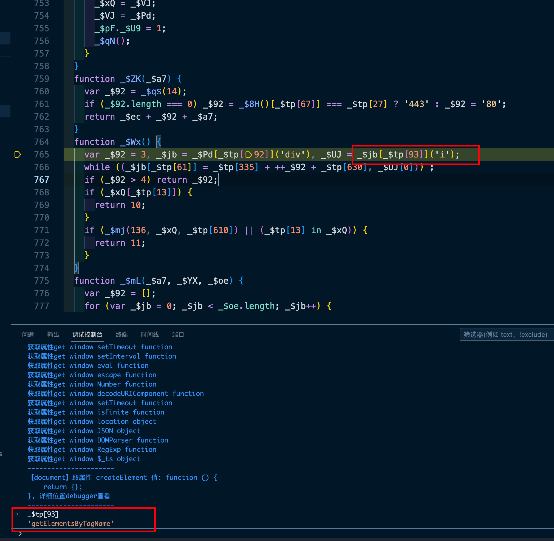Click console line 'window escape function'
This screenshot has width=554, height=541.
[92, 375]
